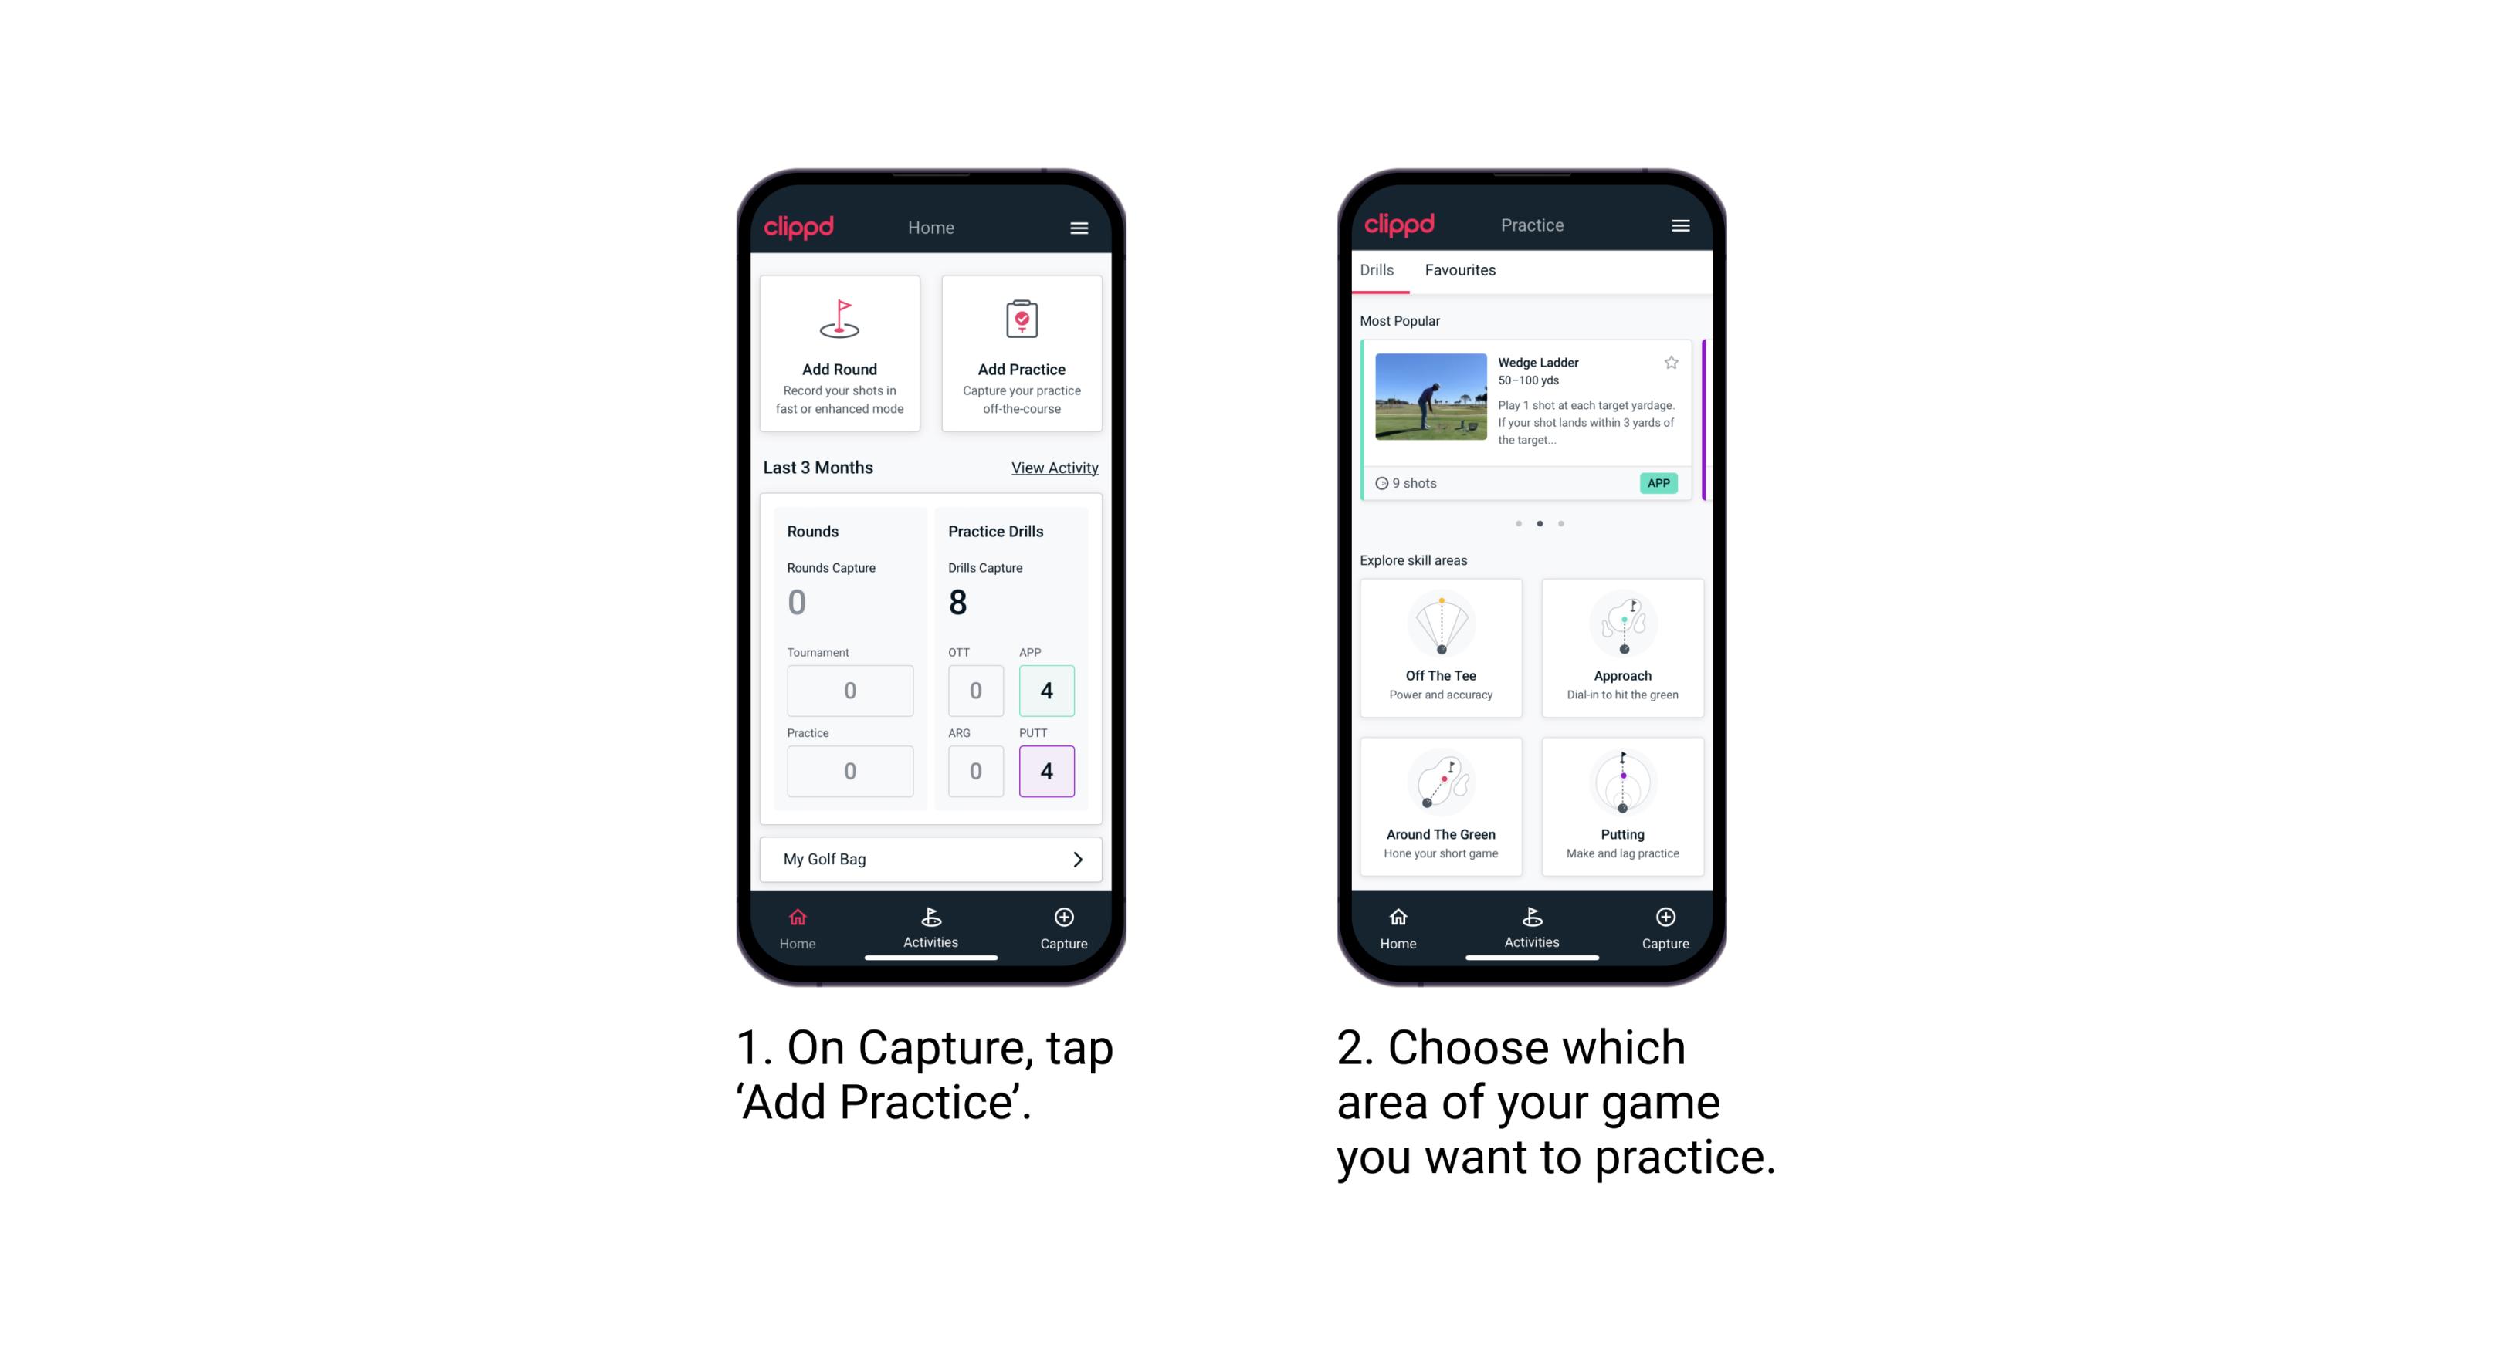
Task: Tap the Capture tab icon
Action: [x=1065, y=924]
